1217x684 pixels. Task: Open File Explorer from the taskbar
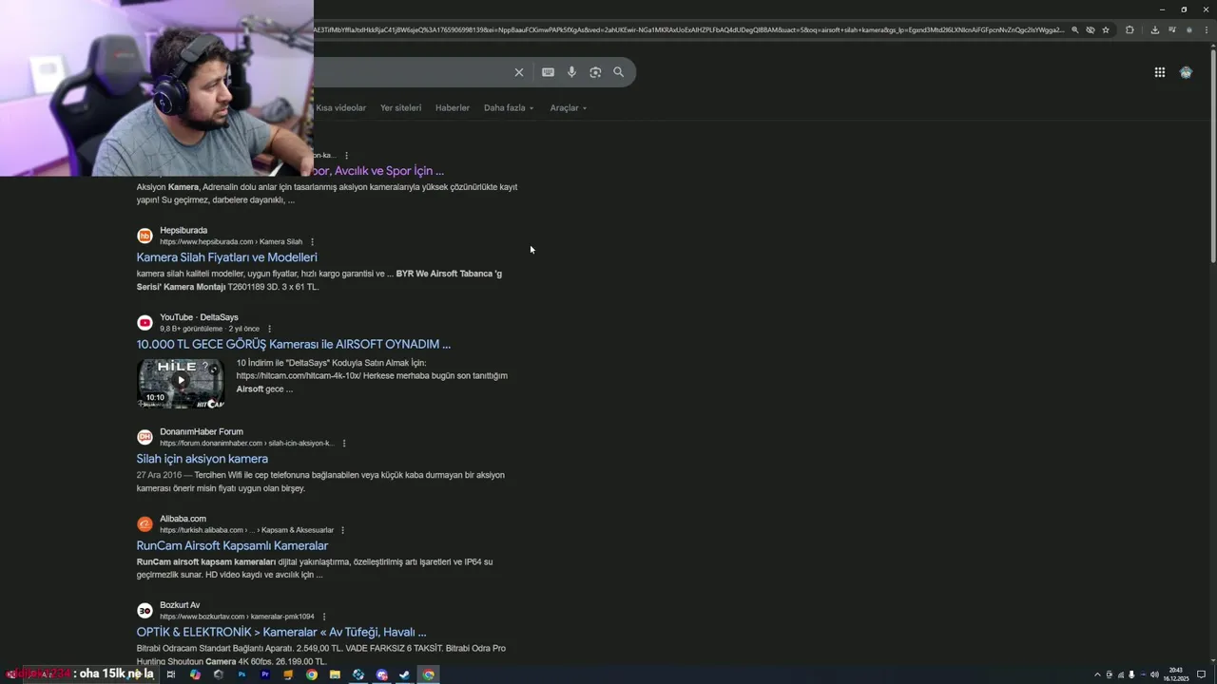click(335, 674)
